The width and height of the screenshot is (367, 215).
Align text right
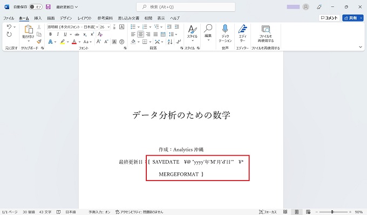[148, 34]
